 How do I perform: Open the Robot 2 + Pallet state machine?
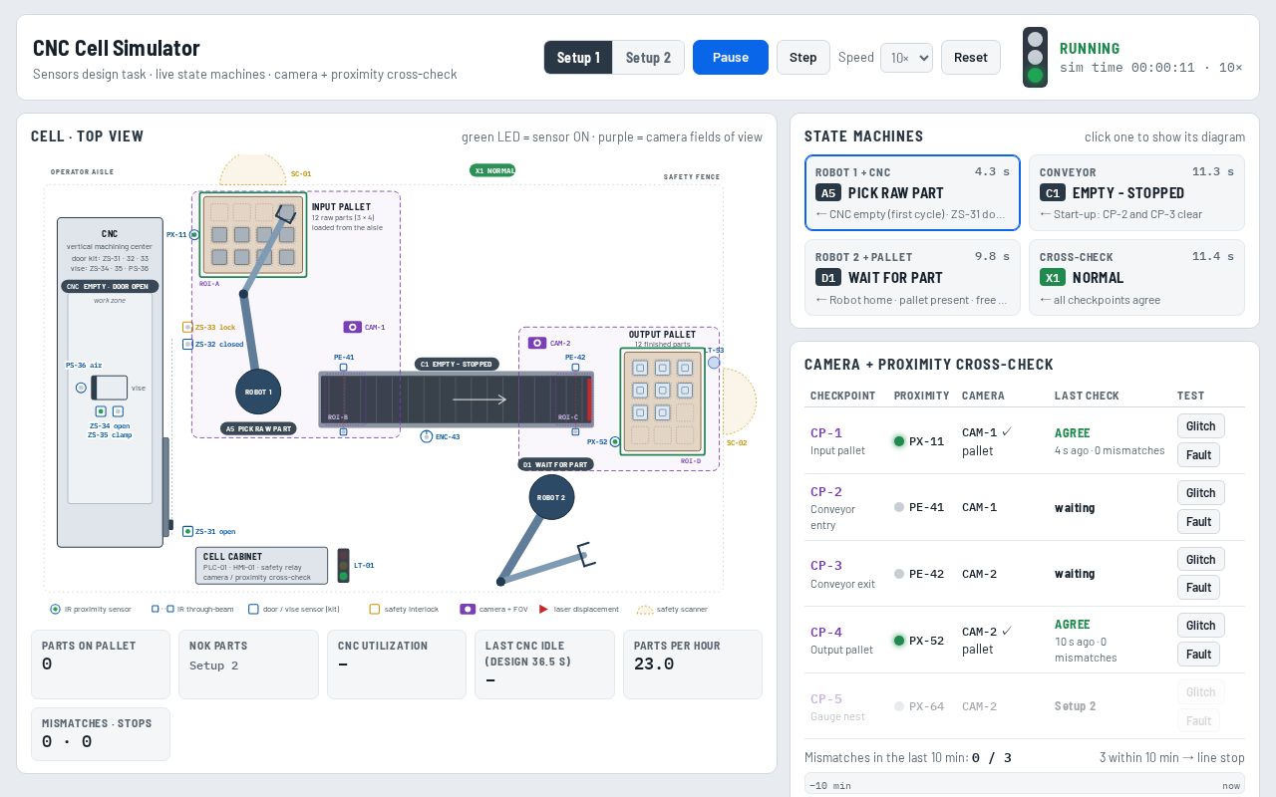coord(912,277)
